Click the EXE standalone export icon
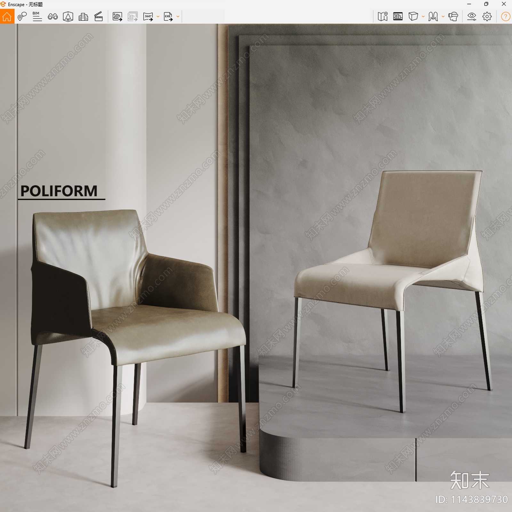 (168, 17)
